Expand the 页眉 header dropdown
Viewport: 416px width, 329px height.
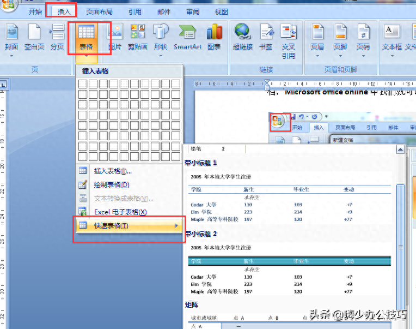pyautogui.click(x=317, y=39)
